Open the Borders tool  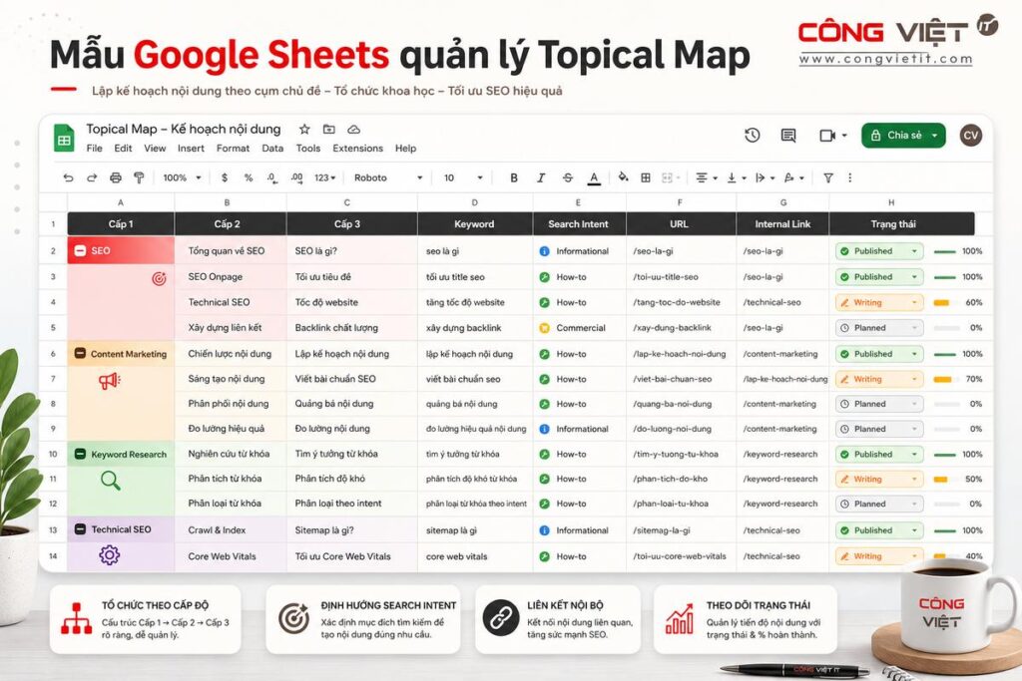pyautogui.click(x=646, y=177)
